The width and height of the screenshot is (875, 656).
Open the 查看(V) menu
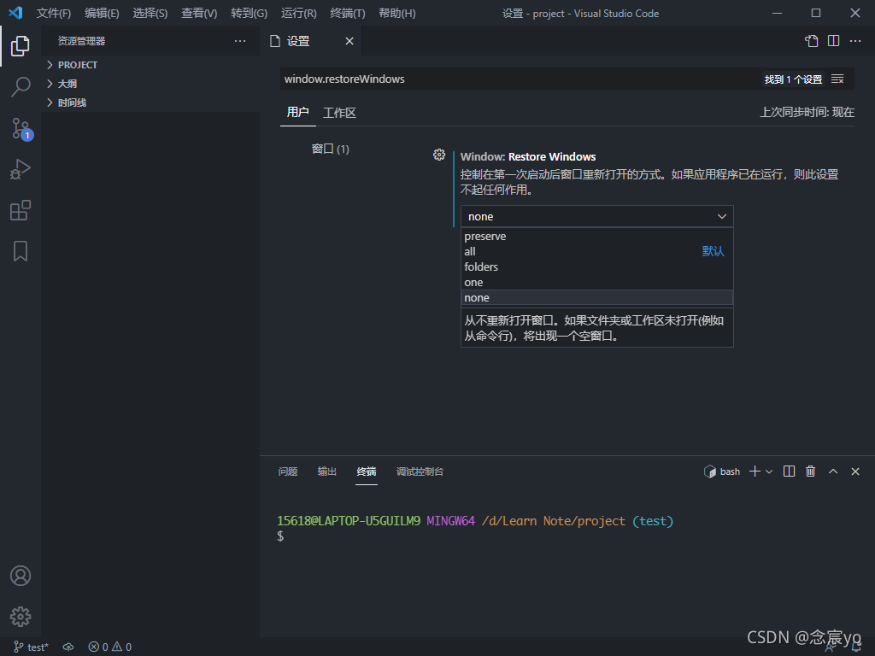point(199,14)
